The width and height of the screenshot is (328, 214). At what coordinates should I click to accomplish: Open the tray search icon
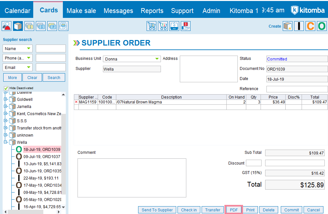click(64, 26)
